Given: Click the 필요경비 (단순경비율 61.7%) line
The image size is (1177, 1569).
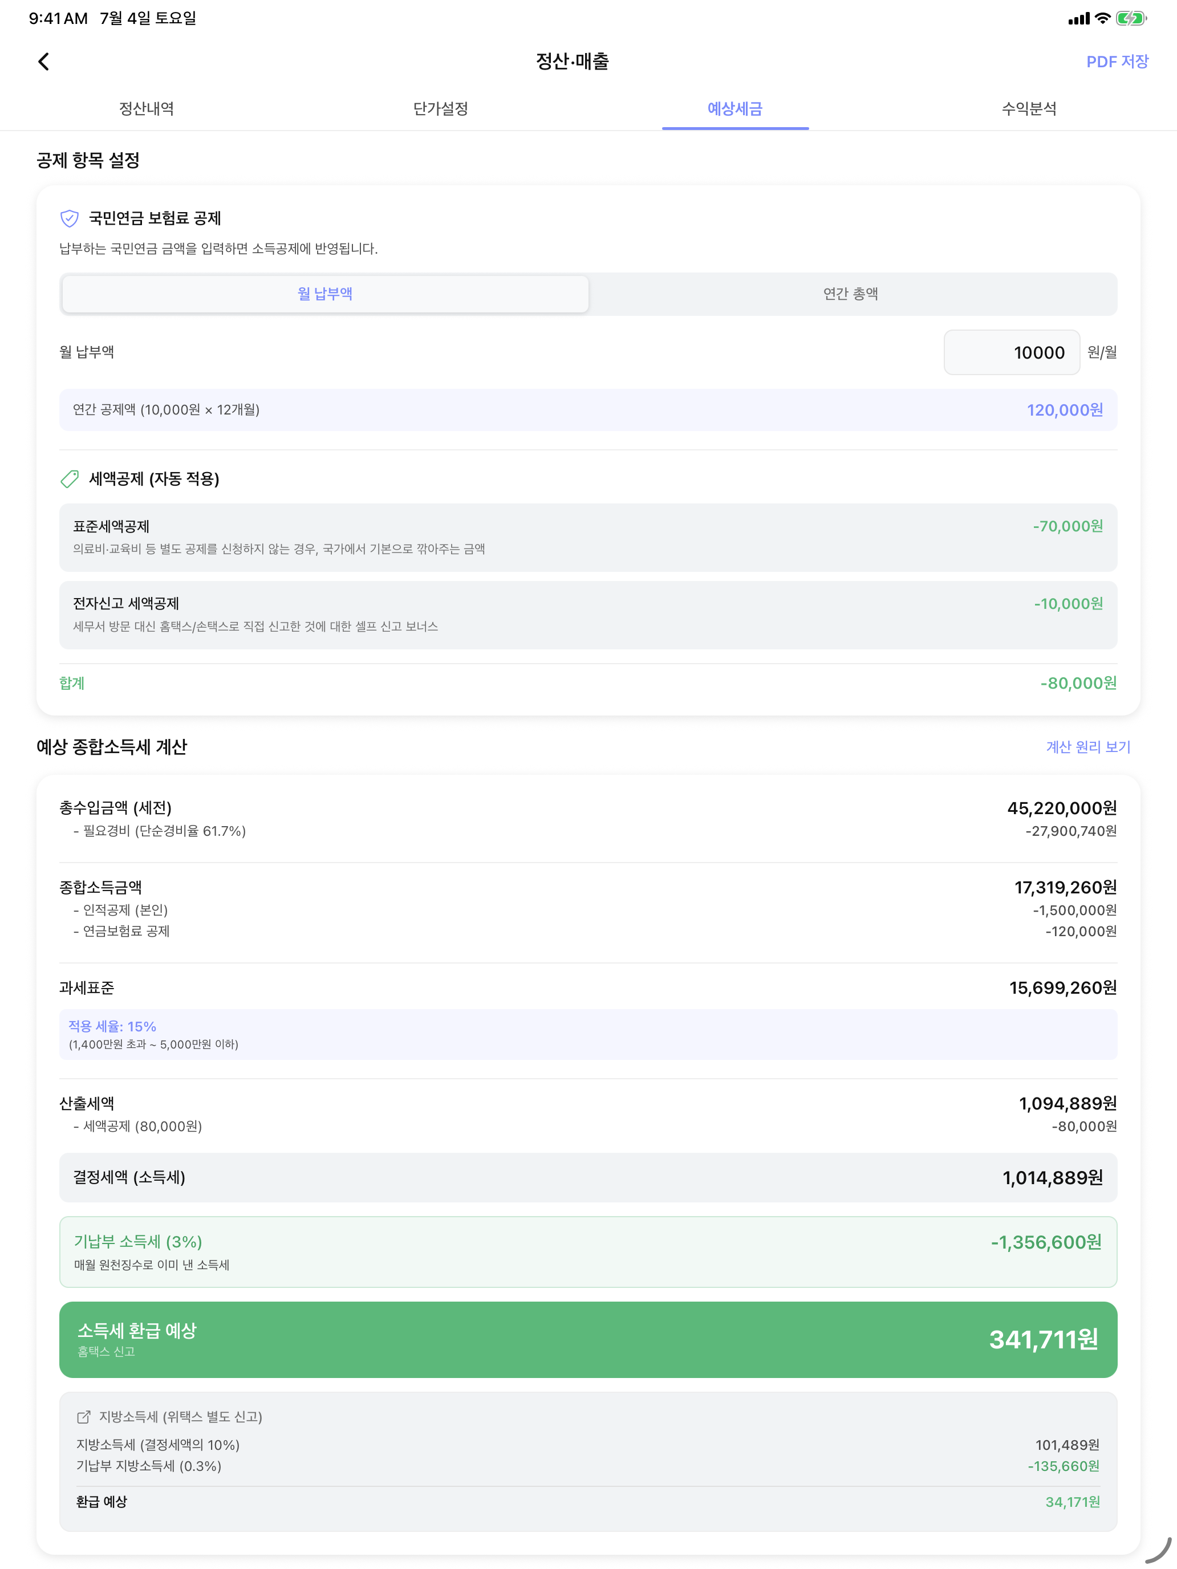Looking at the screenshot, I should pos(160,831).
